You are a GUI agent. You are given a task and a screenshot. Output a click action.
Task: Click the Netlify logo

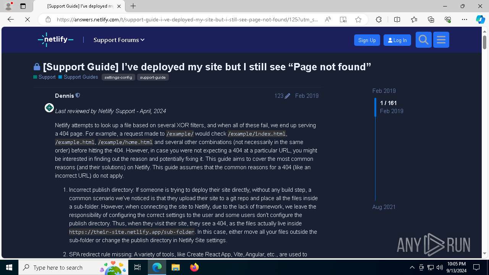pos(56,40)
